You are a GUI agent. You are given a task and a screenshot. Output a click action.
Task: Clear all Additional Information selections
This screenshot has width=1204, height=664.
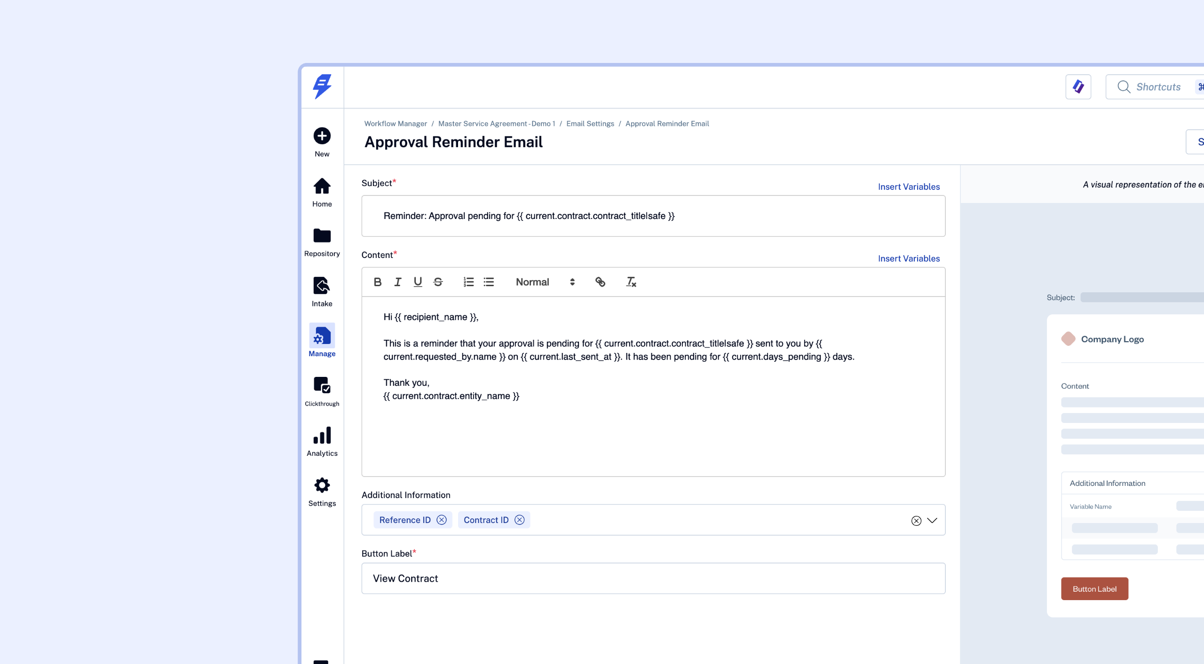[916, 521]
